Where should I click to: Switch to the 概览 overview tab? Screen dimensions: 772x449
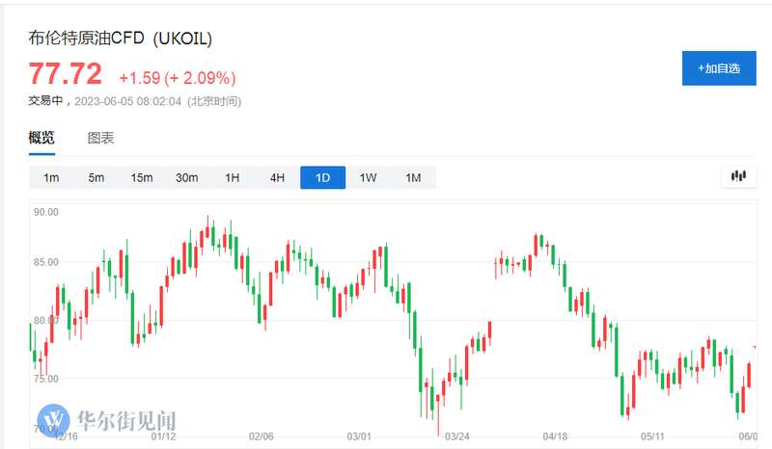pyautogui.click(x=41, y=138)
